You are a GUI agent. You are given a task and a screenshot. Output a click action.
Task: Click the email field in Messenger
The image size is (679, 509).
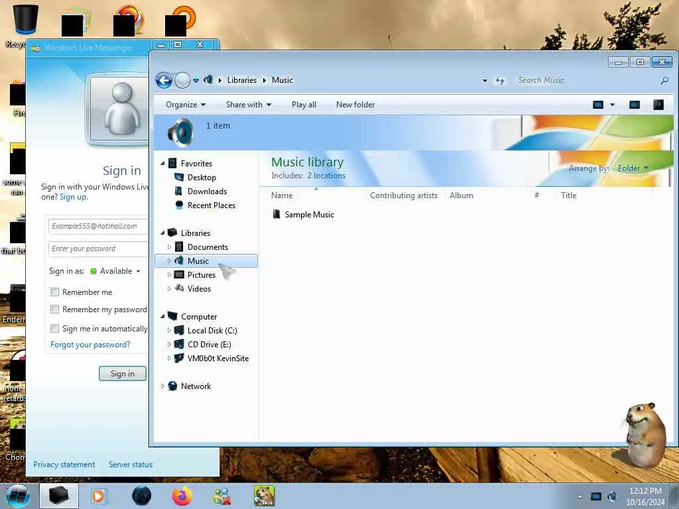tap(99, 226)
